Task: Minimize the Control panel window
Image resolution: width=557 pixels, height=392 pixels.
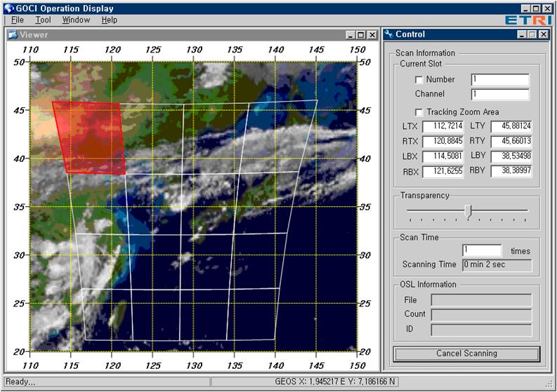Action: pyautogui.click(x=521, y=34)
